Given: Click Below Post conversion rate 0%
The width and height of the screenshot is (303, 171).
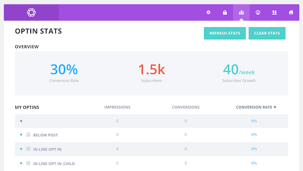Looking at the screenshot, I should (254, 134).
